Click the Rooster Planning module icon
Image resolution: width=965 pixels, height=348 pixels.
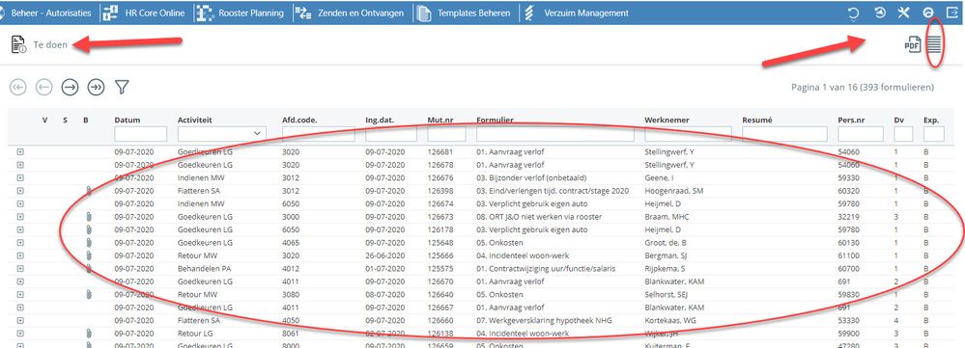[205, 13]
